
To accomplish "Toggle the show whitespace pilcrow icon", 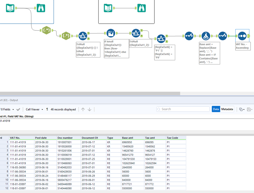I will pyautogui.click(x=47, y=109).
